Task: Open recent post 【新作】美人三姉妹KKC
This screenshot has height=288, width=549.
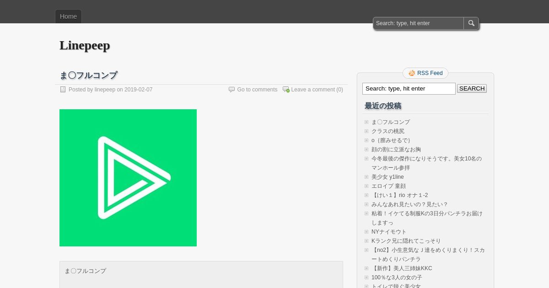Action: click(402, 268)
